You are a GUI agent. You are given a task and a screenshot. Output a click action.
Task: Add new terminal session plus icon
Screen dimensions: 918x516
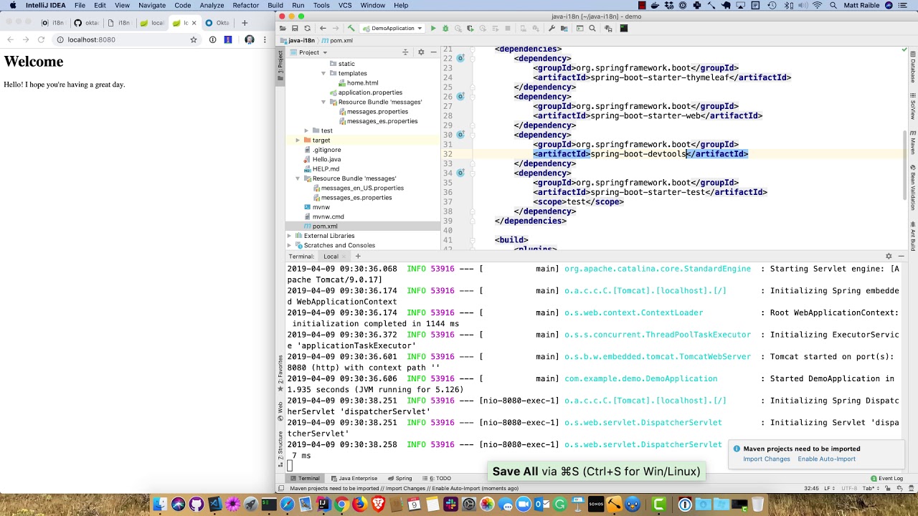tap(358, 257)
